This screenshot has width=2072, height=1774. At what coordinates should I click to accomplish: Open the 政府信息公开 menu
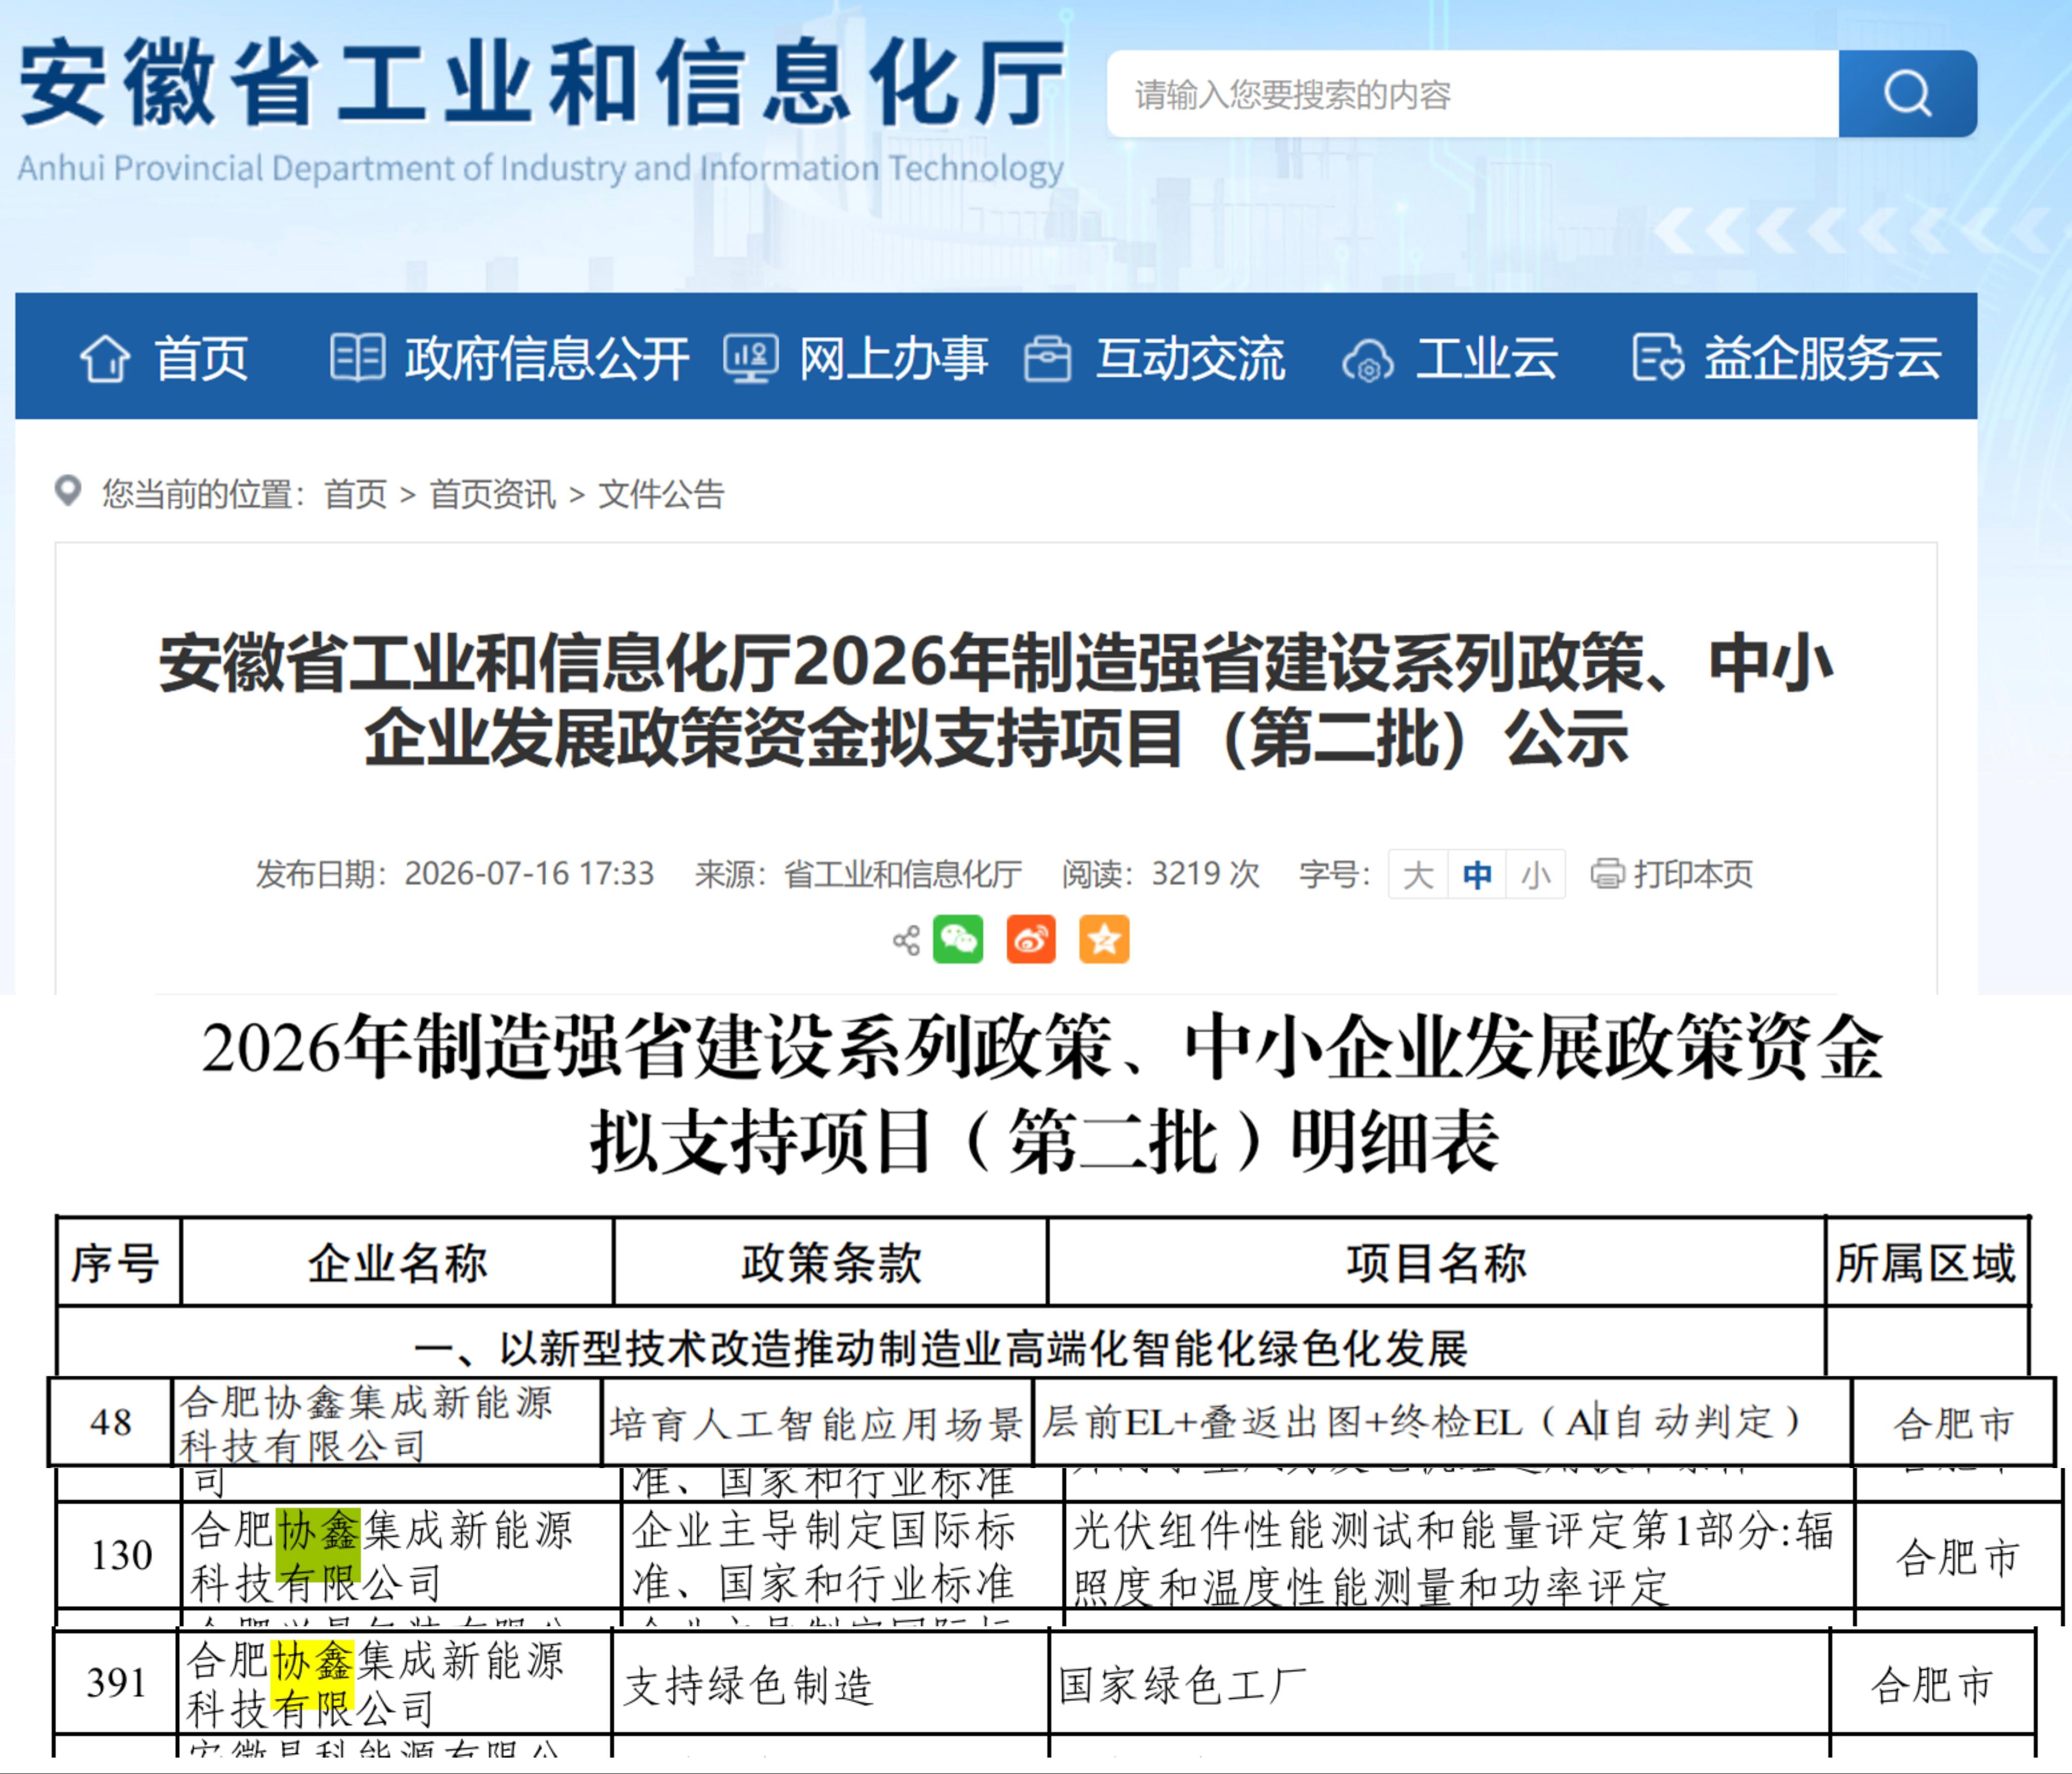pyautogui.click(x=547, y=358)
